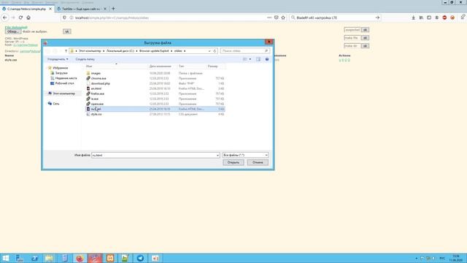Click the red adblock extension icon
This screenshot has height=263, width=467.
click(444, 18)
